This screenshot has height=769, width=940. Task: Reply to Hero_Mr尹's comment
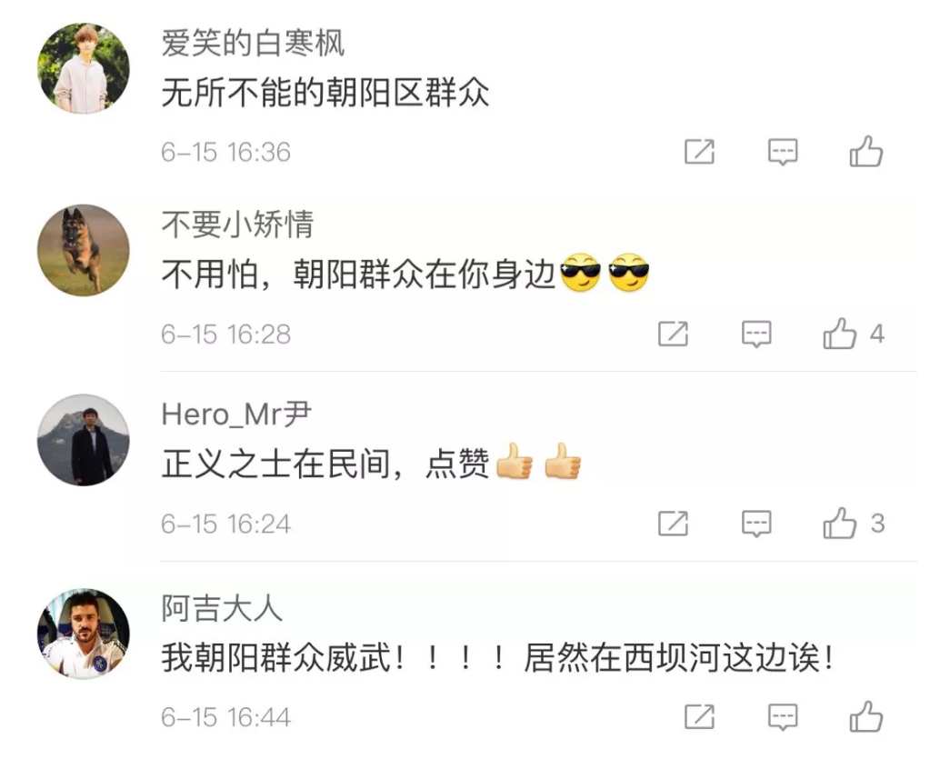point(756,524)
